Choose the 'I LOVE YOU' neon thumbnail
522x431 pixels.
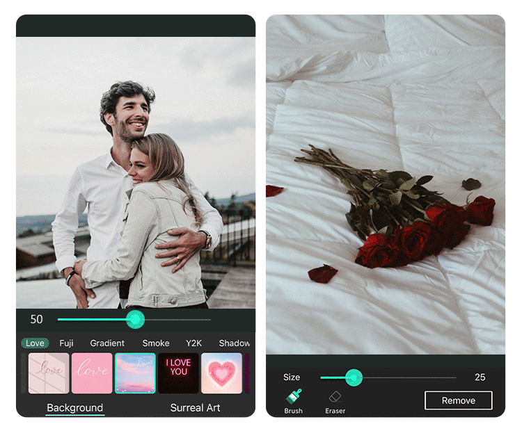click(x=178, y=373)
